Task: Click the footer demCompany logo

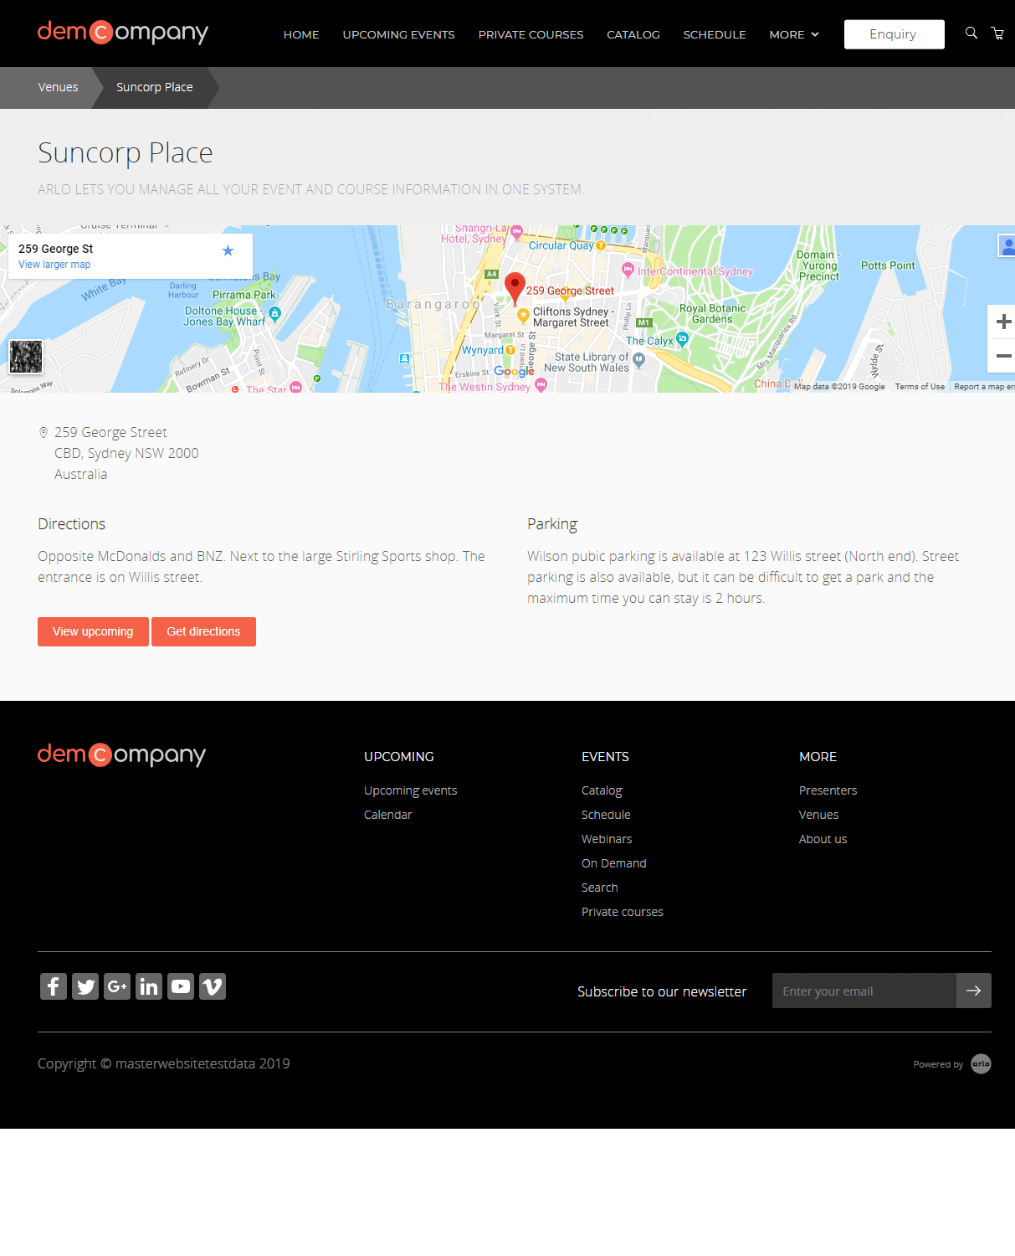Action: (x=122, y=754)
